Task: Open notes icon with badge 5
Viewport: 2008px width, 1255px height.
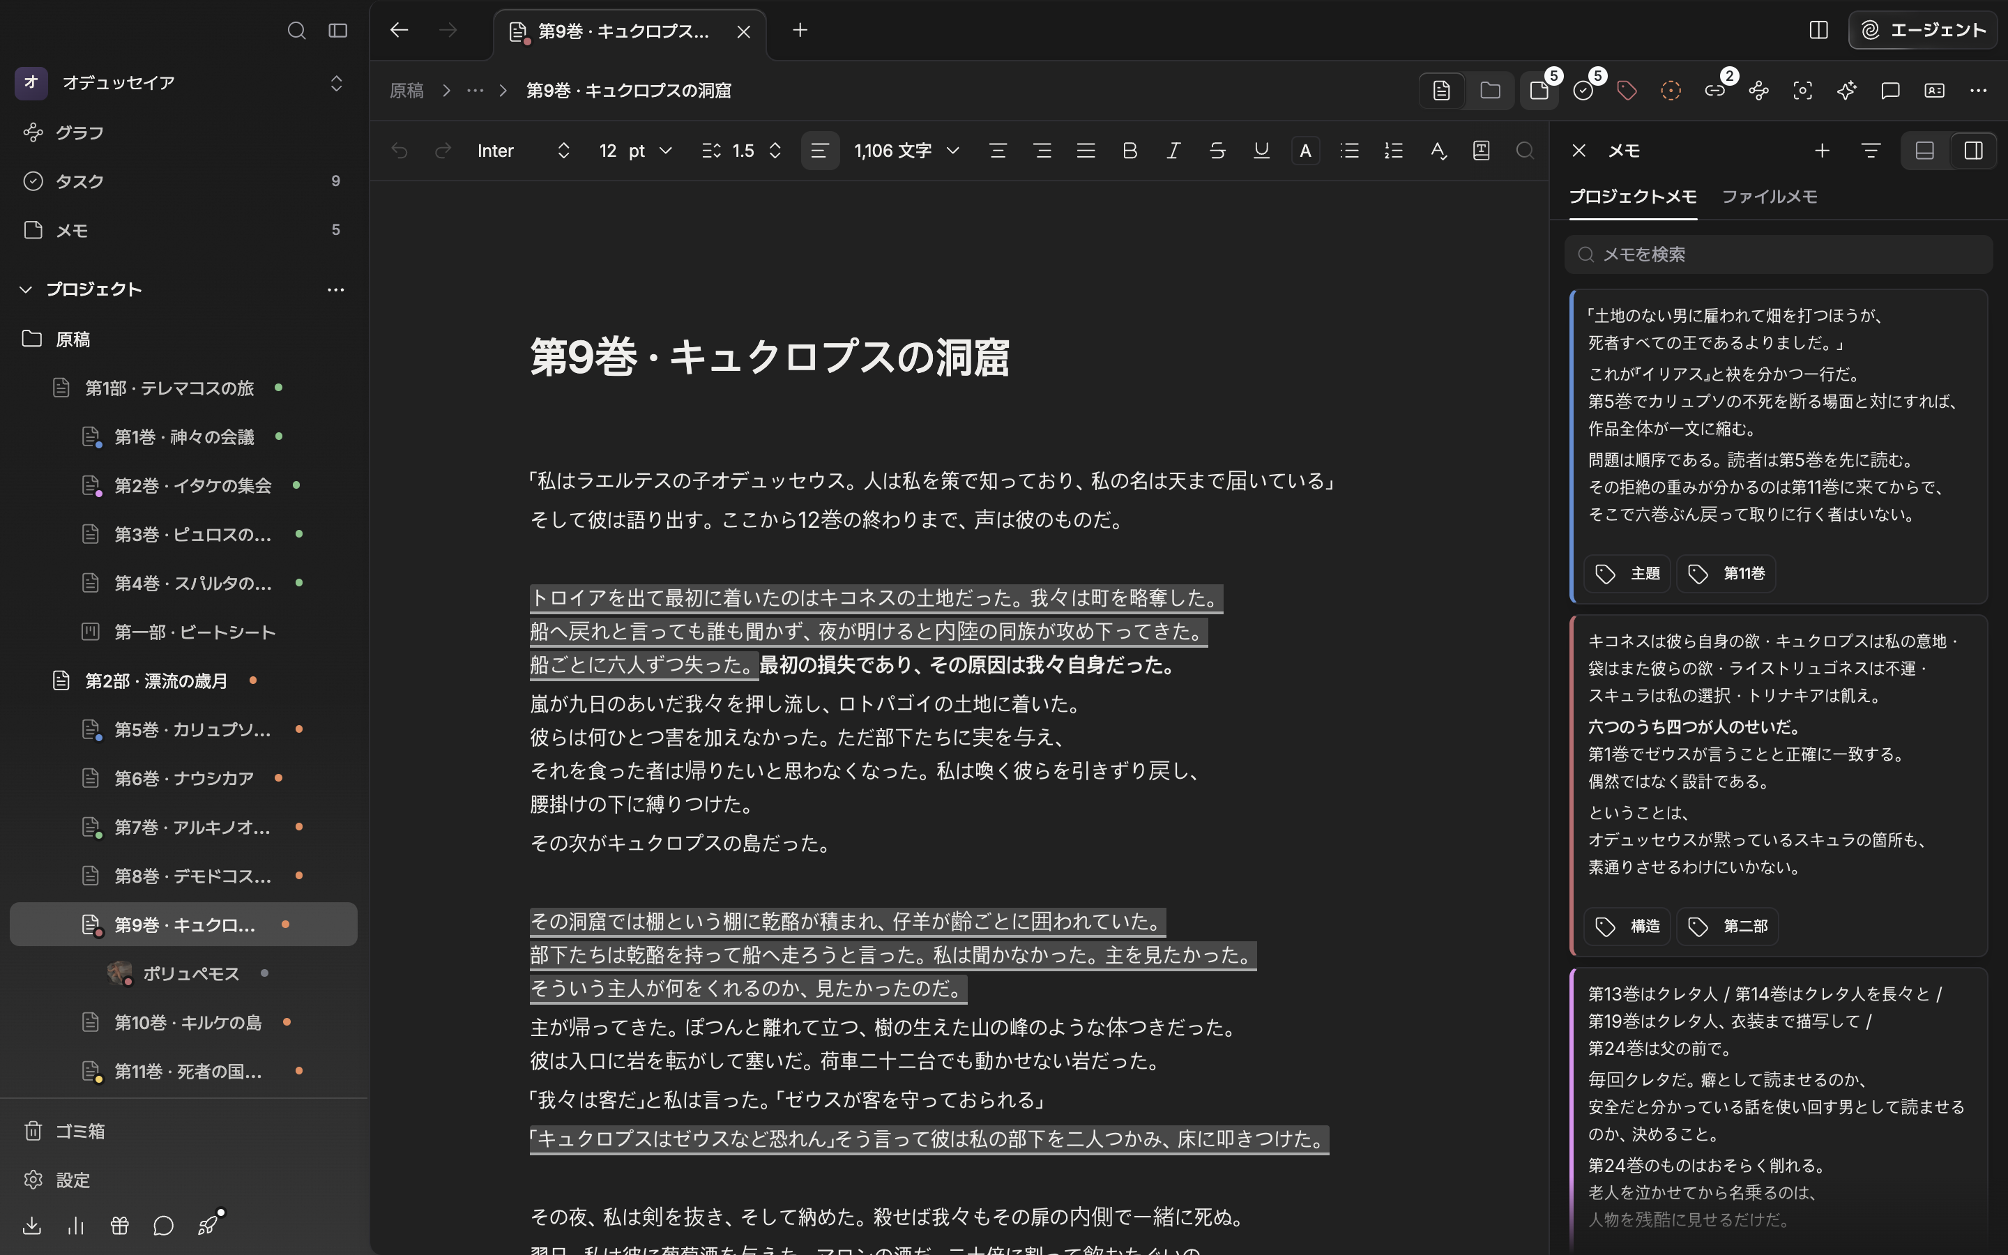Action: [x=1539, y=91]
